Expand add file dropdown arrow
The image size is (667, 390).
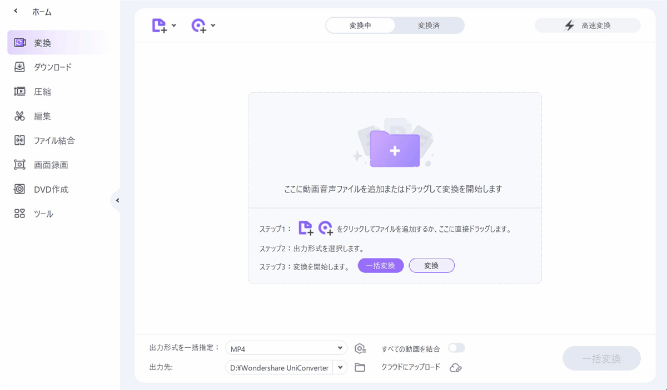[x=174, y=26]
